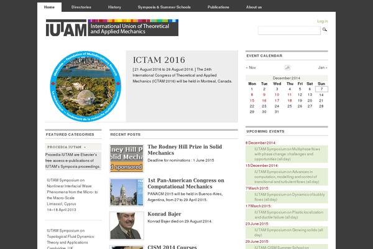The image size is (373, 249).
Task: Open the Publications menu
Action: 218,7
